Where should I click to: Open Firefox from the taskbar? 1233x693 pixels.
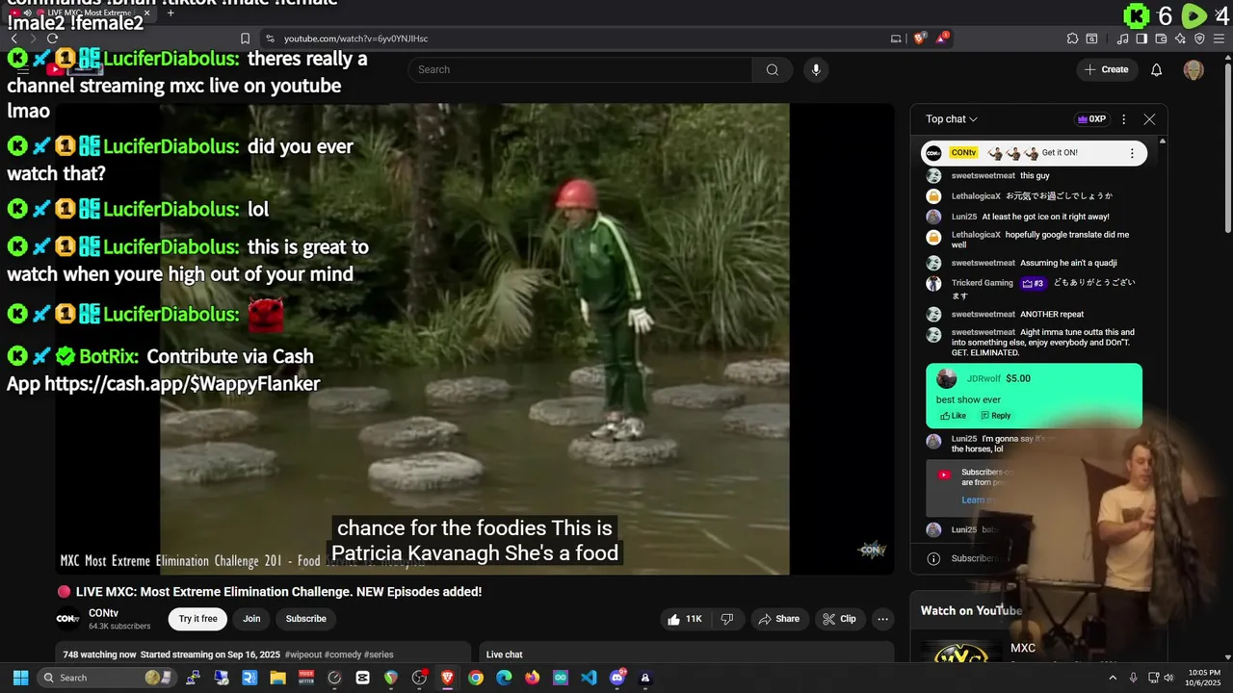coord(532,678)
